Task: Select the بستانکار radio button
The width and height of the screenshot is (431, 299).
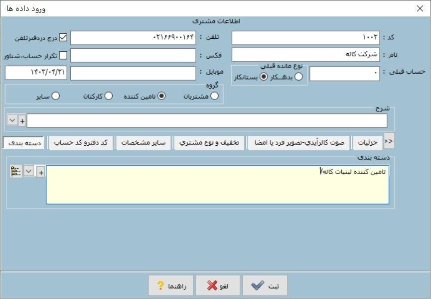Action: pyautogui.click(x=264, y=77)
